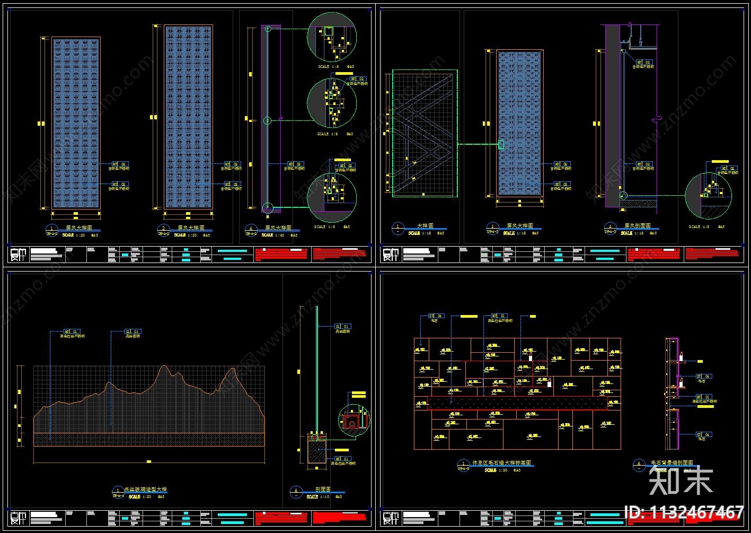This screenshot has width=751, height=533.
Task: Click the top circular detail in the top-left sheet
Action: coord(332,37)
